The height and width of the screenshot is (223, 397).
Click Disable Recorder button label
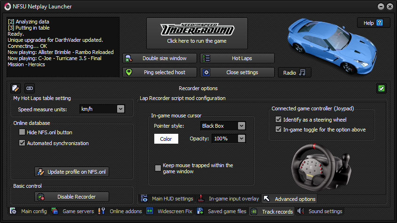click(x=77, y=197)
